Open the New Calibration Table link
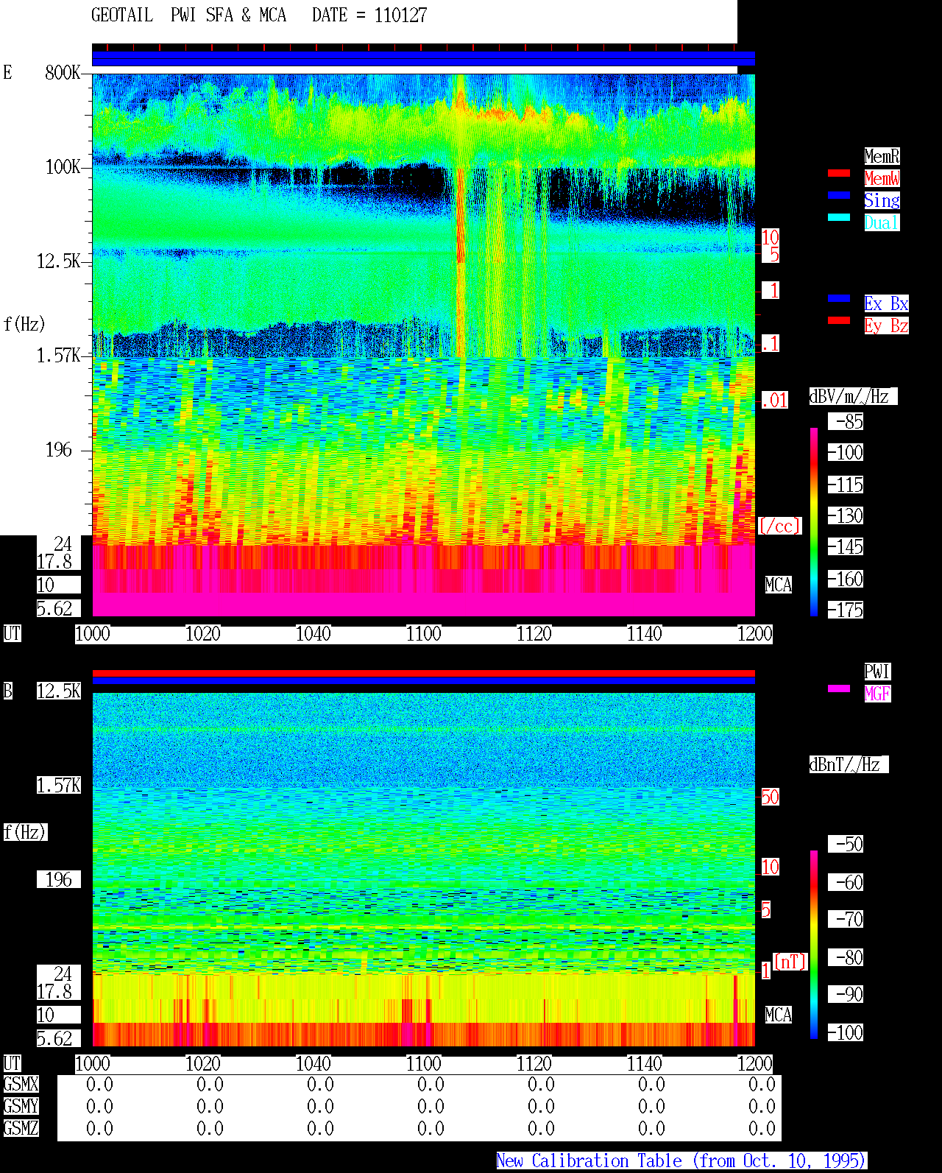Screen dimensions: 942x1173 coord(681,1161)
